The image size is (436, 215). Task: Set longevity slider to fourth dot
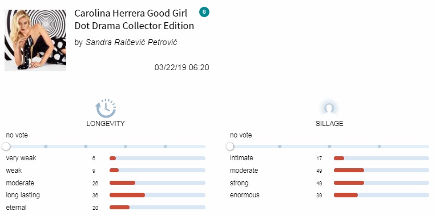pos(165,147)
